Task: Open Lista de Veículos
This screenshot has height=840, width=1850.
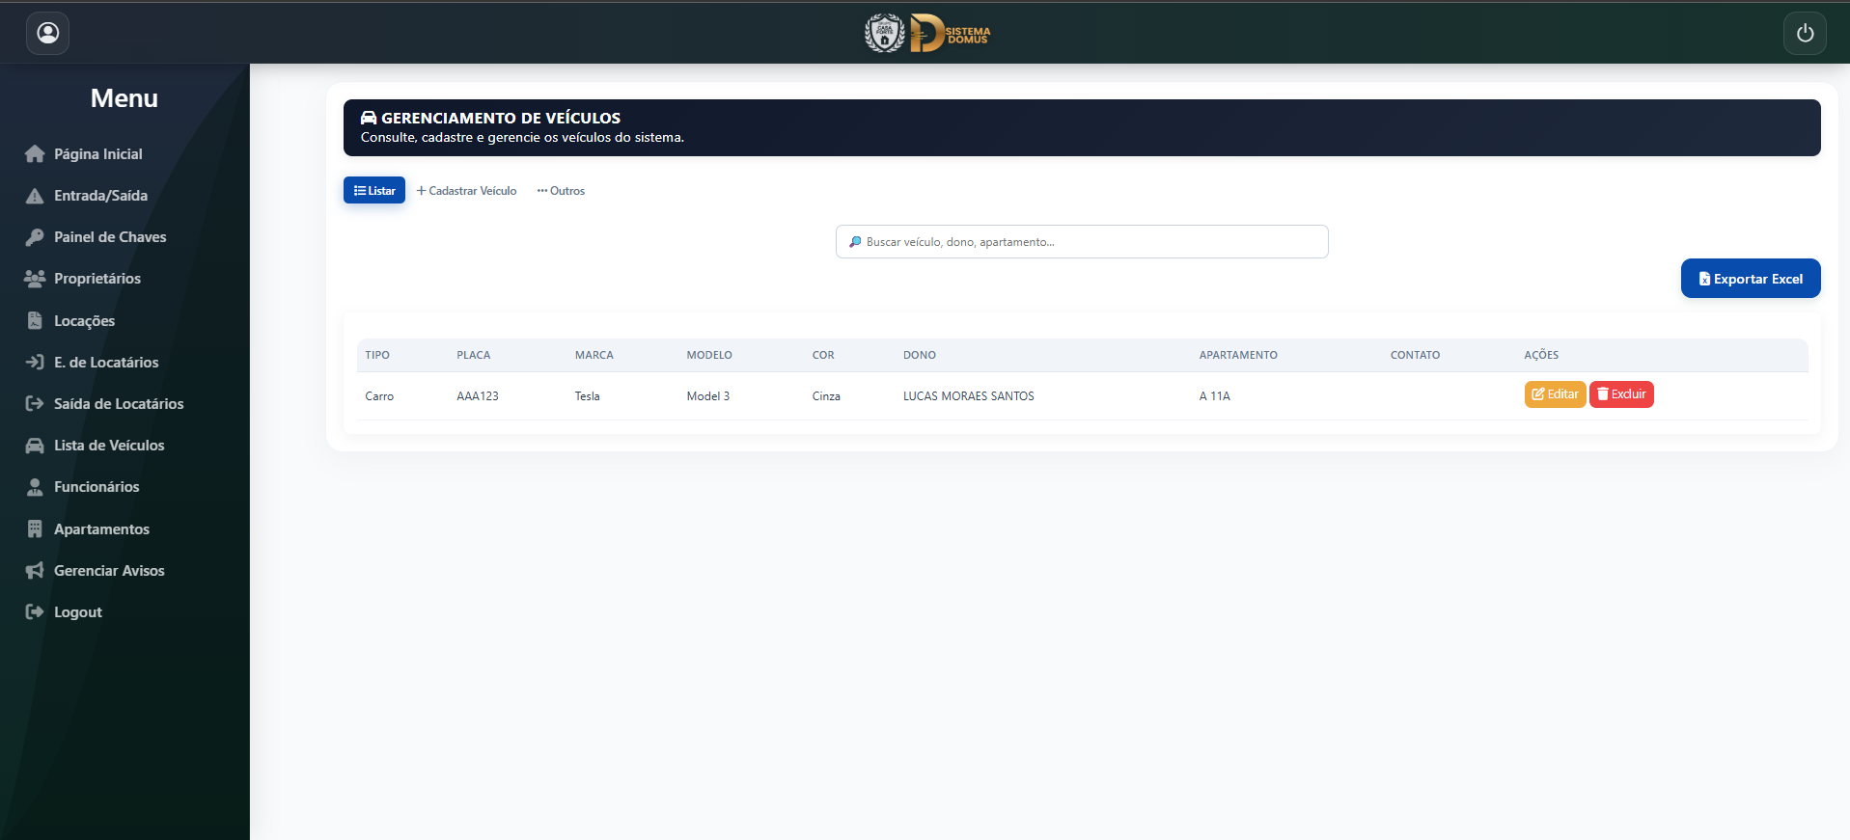Action: pyautogui.click(x=109, y=446)
